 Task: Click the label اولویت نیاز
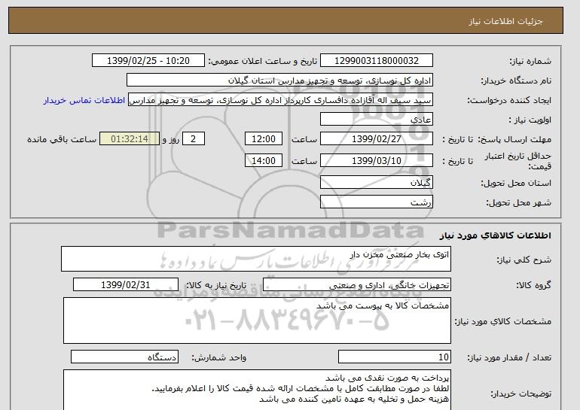click(x=530, y=120)
